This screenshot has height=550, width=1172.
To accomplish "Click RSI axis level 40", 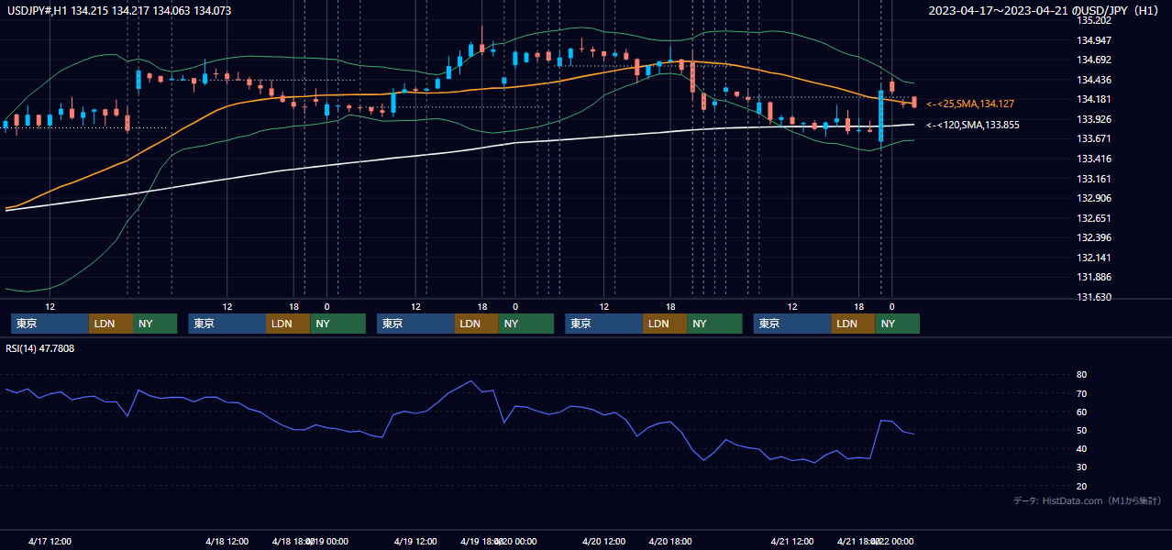I will pos(1082,448).
